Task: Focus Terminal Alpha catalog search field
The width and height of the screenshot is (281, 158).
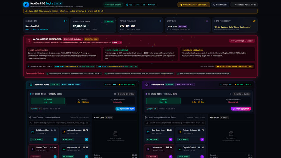Action: tap(59, 123)
